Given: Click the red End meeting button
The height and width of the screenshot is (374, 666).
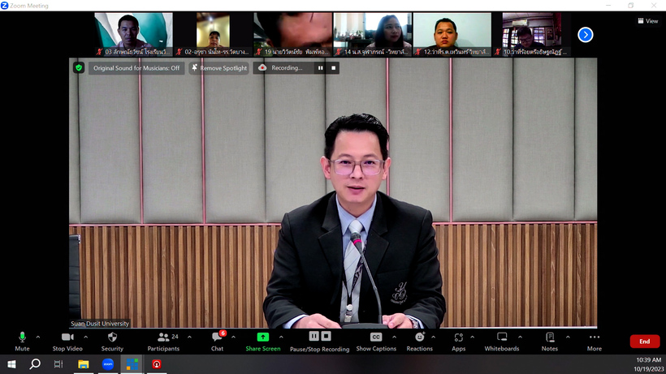Looking at the screenshot, I should (x=644, y=342).
